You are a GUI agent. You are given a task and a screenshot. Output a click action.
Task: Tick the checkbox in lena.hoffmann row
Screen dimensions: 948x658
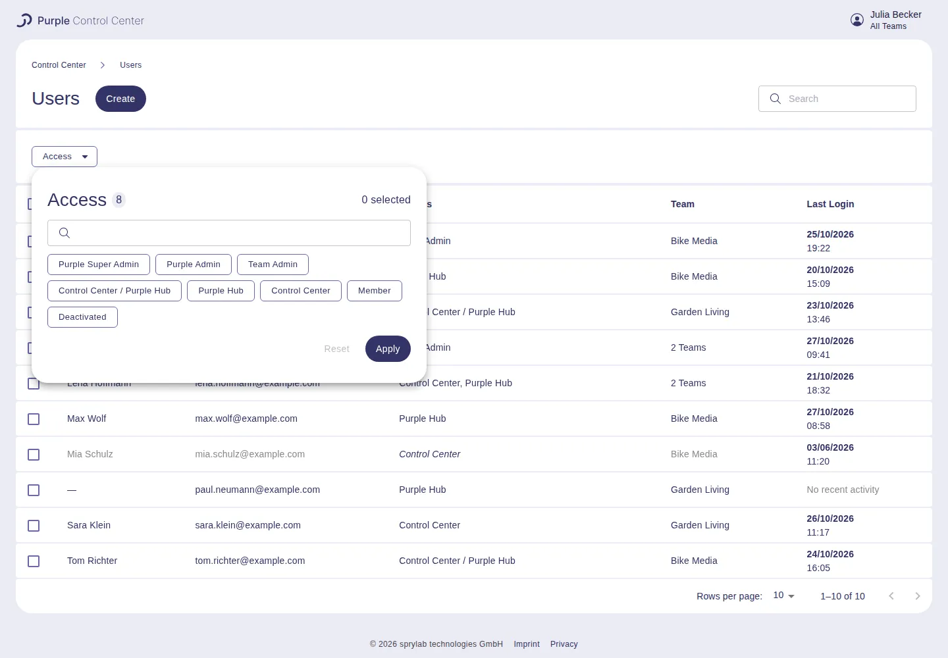tap(34, 384)
